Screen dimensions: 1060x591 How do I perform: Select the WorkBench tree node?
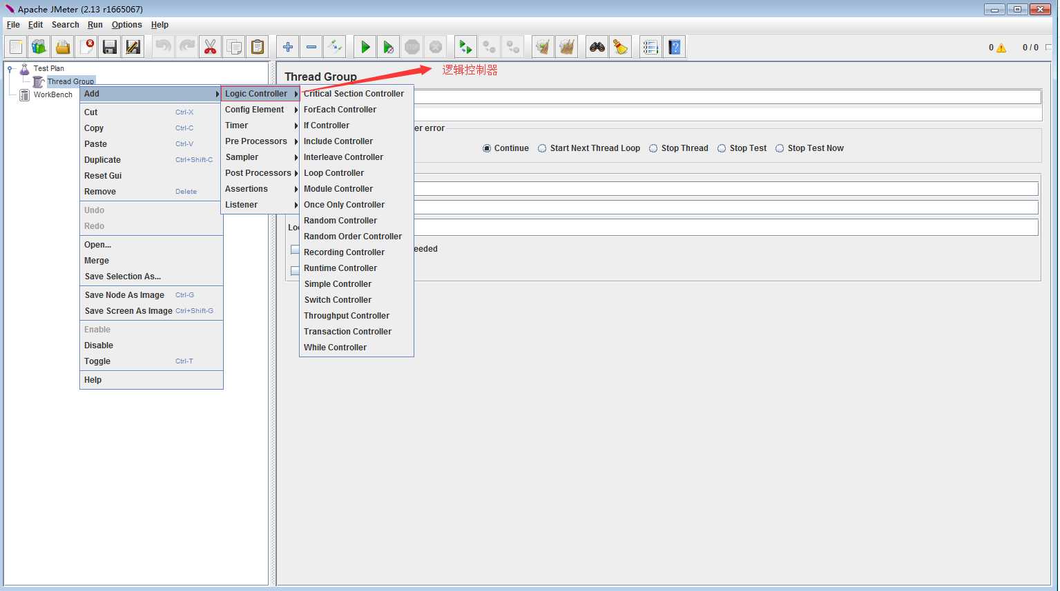click(52, 95)
